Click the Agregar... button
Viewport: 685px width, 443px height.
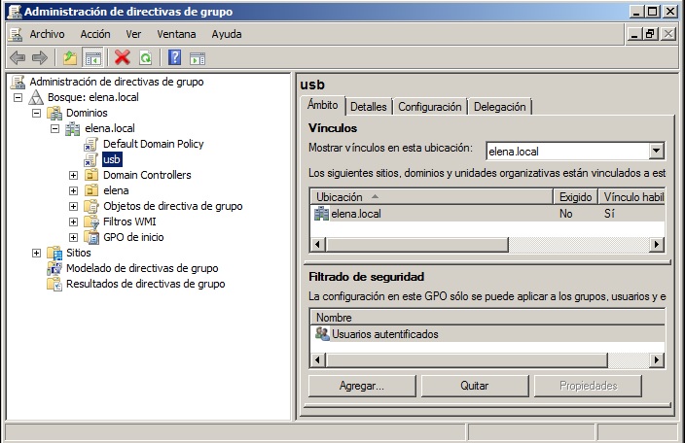tap(361, 386)
